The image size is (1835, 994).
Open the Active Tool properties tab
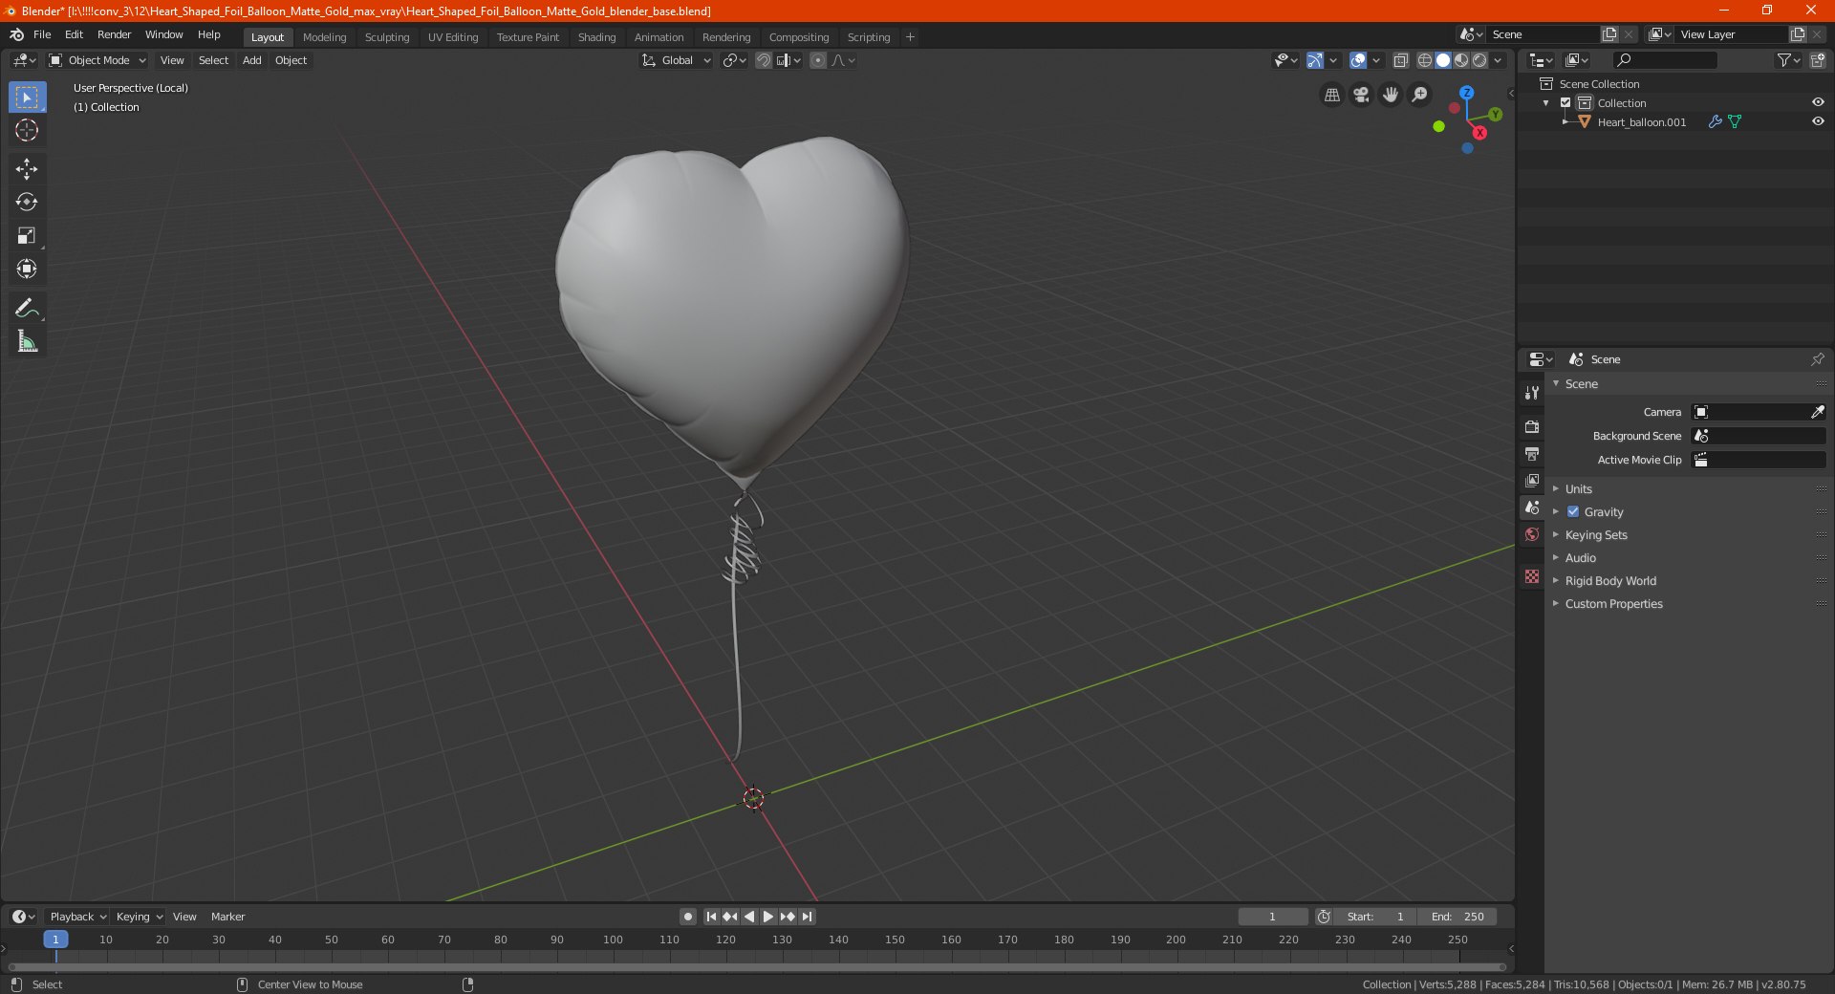pyautogui.click(x=1532, y=393)
